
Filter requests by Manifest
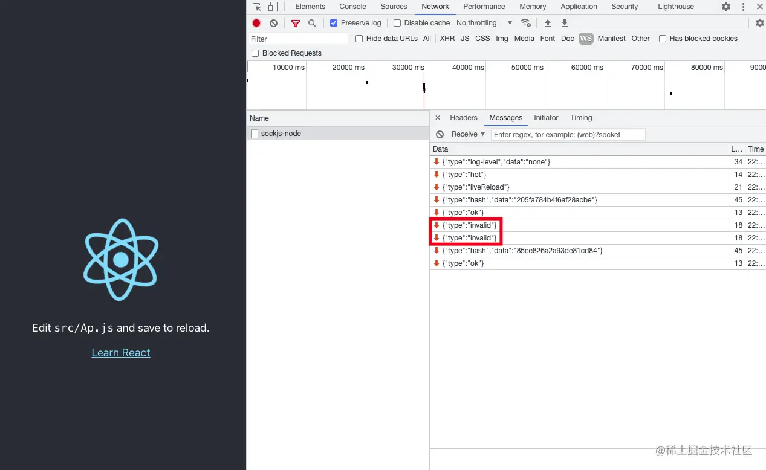click(612, 39)
